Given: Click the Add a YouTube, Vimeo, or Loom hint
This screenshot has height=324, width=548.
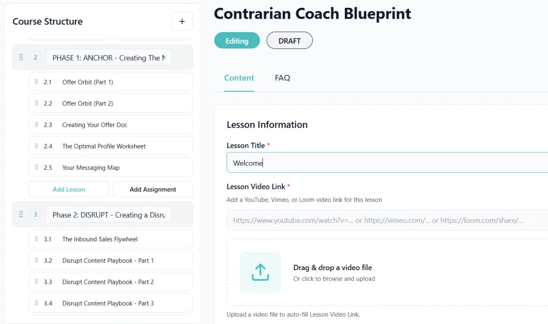Looking at the screenshot, I should pos(304,200).
